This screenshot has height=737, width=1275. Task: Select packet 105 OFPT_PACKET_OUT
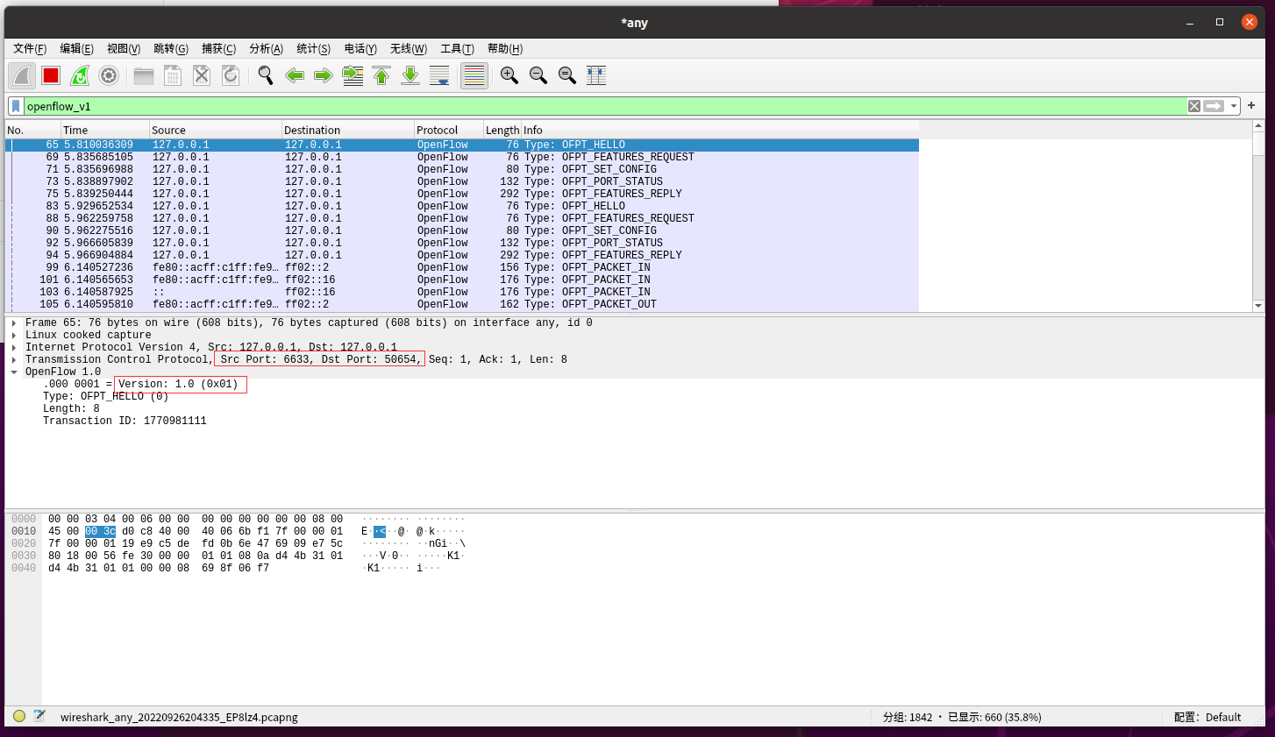pyautogui.click(x=462, y=305)
